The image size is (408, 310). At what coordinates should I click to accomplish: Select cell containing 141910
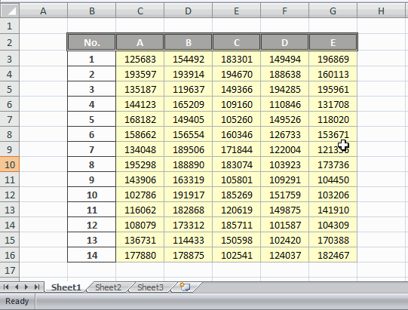(333, 210)
